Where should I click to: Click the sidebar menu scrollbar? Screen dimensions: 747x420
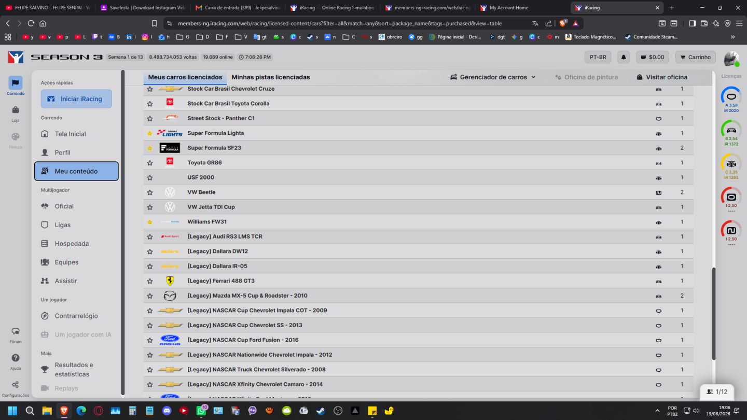pyautogui.click(x=123, y=233)
